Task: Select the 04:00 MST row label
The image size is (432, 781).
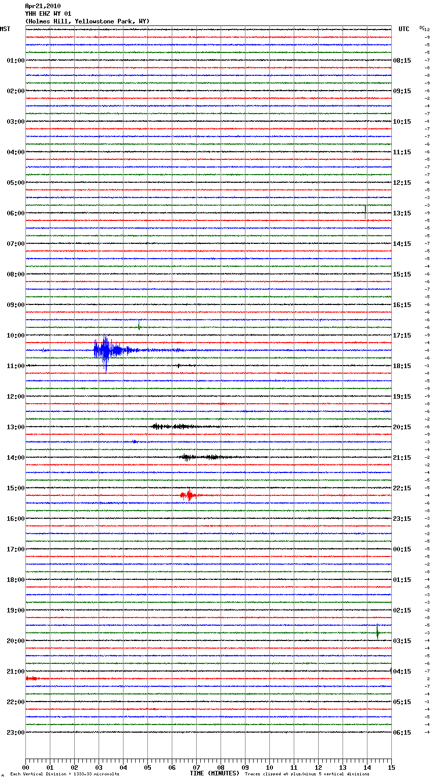Action: pyautogui.click(x=16, y=152)
